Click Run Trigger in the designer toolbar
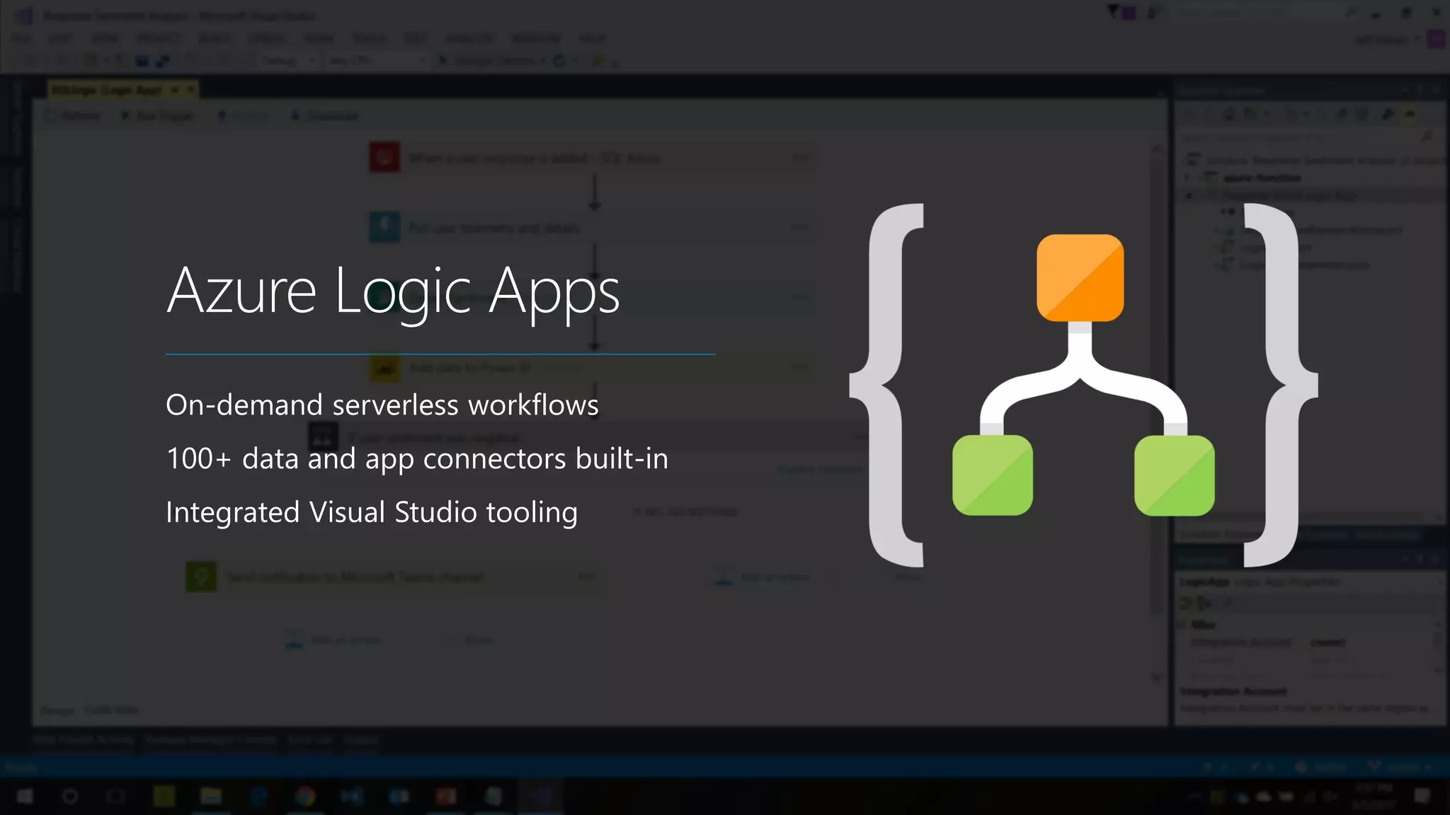This screenshot has width=1450, height=815. tap(158, 115)
